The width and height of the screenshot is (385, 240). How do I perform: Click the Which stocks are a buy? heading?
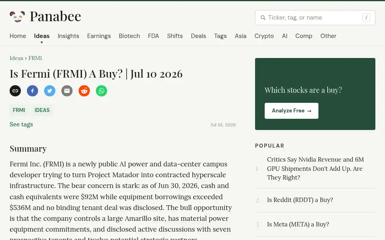(303, 90)
